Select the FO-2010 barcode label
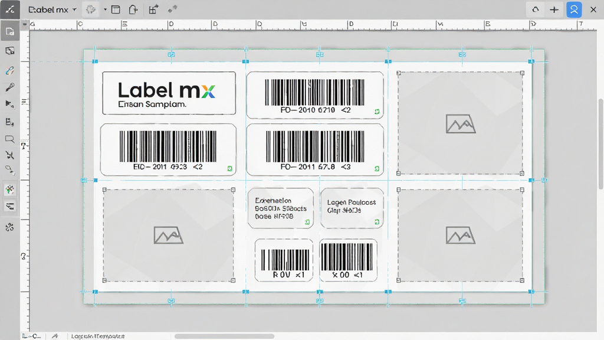This screenshot has width=604, height=340. click(x=315, y=95)
